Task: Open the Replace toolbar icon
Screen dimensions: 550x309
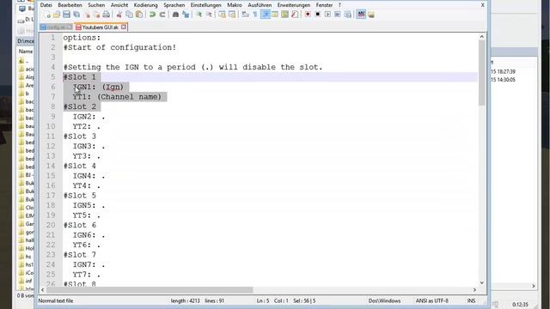Action: [186, 15]
